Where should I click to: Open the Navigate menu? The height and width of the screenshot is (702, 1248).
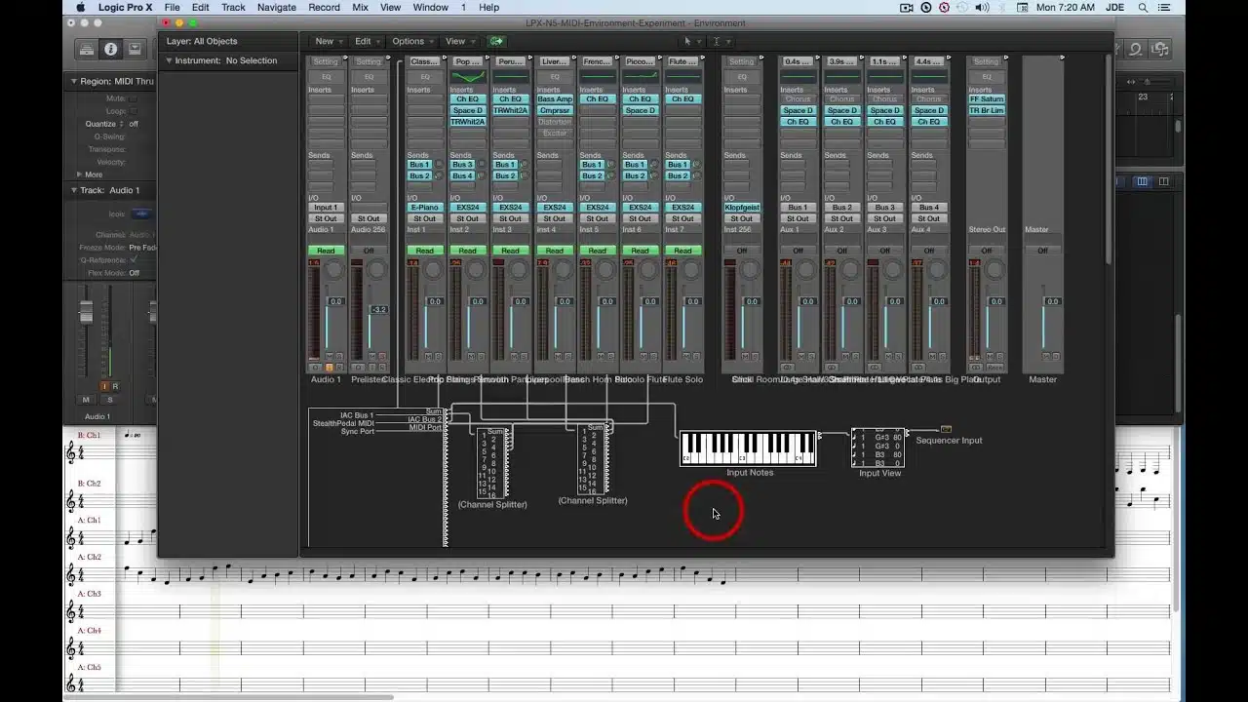[276, 7]
